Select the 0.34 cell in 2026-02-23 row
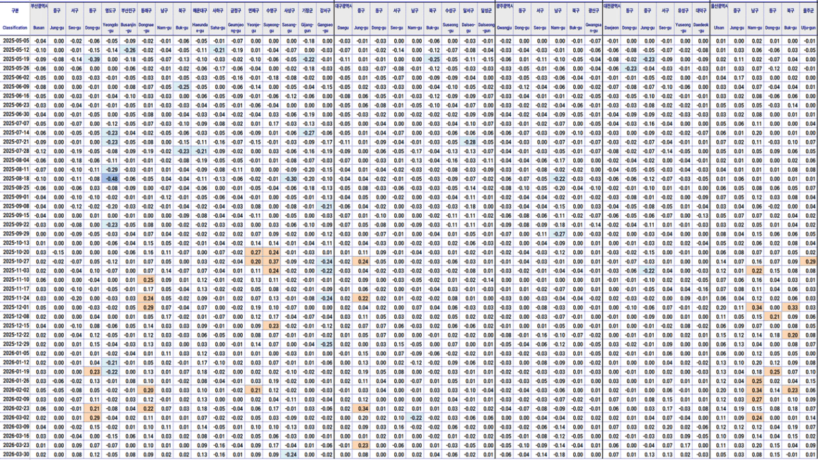 click(x=361, y=408)
